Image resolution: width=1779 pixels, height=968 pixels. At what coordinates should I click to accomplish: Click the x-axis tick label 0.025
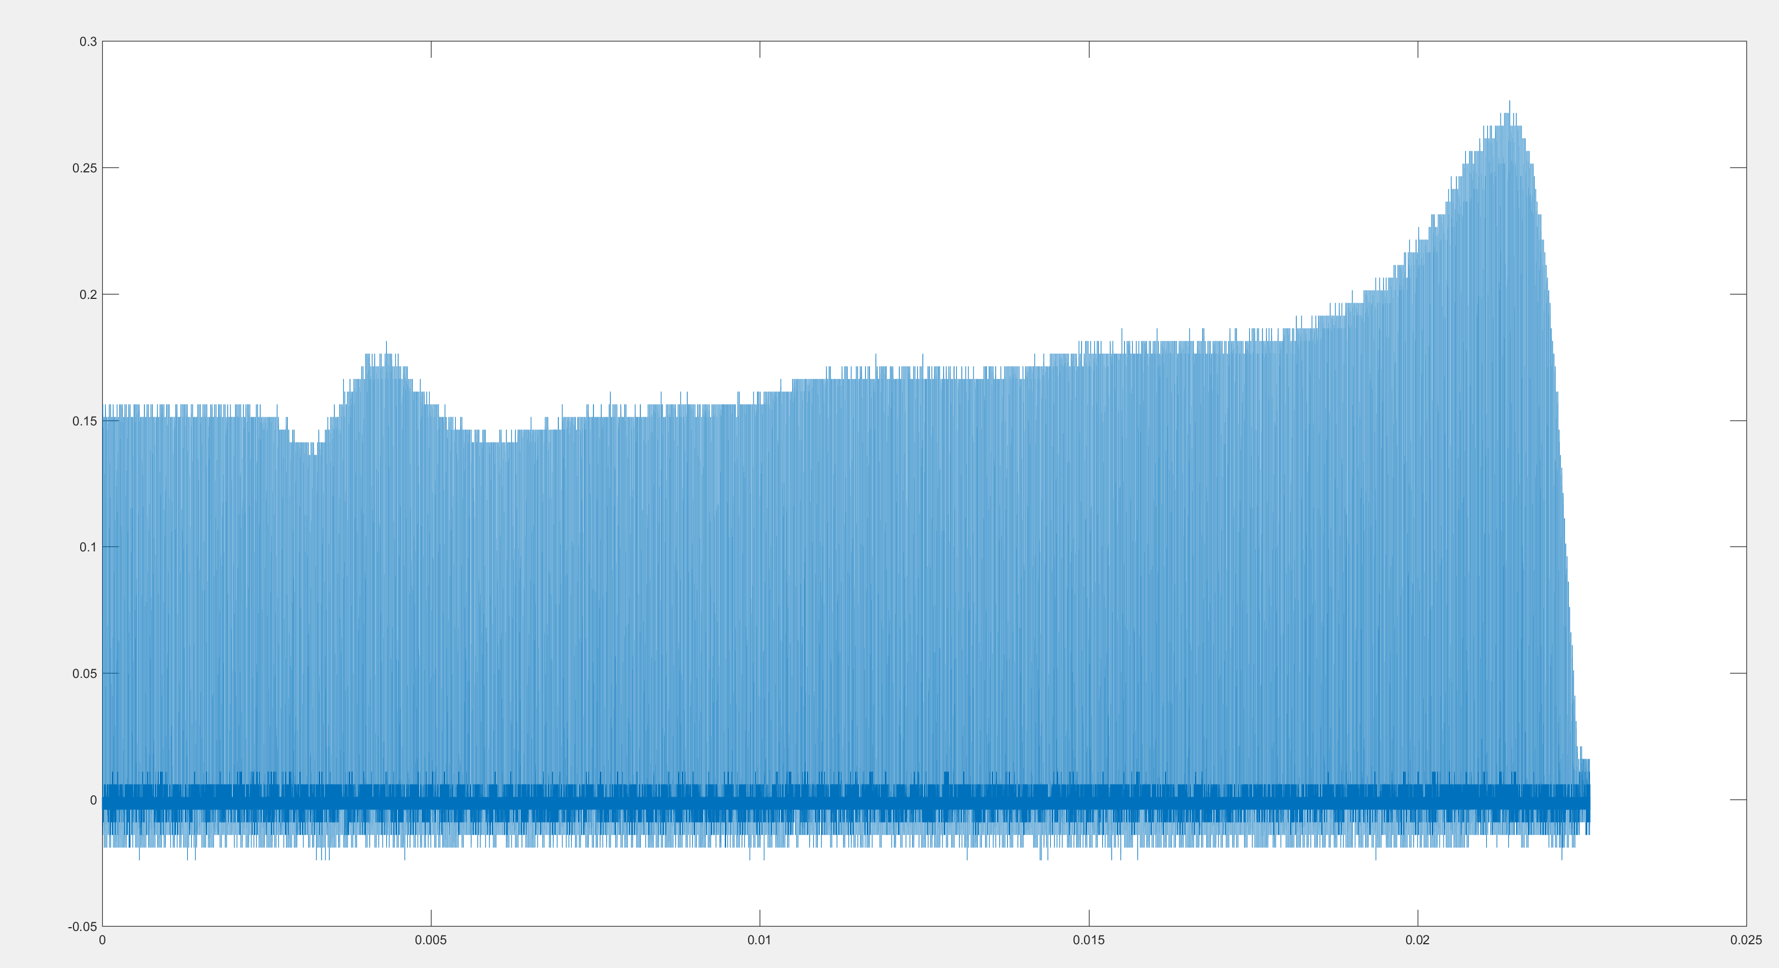1746,940
